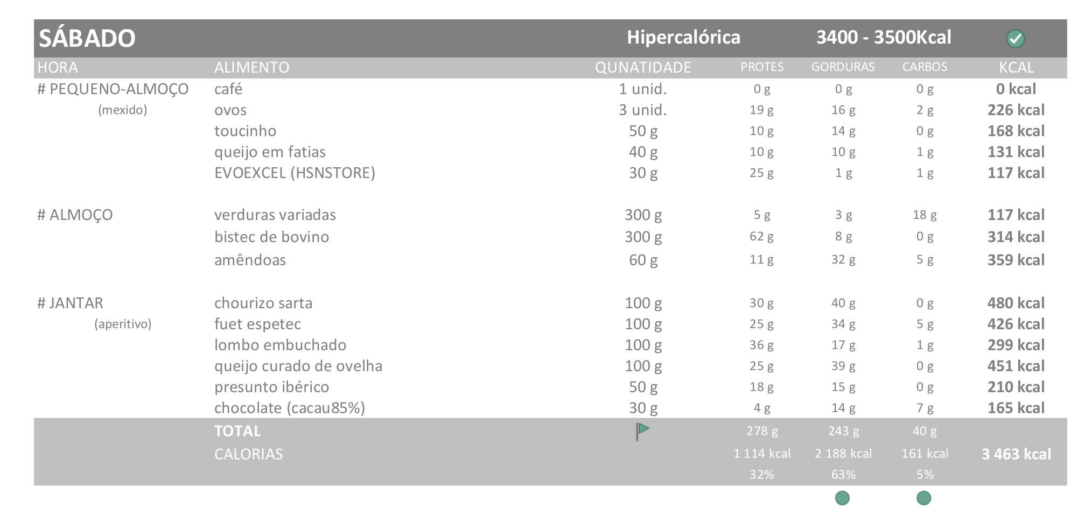
Task: Click the green circle under CARBOS percentage
Action: pos(923,498)
